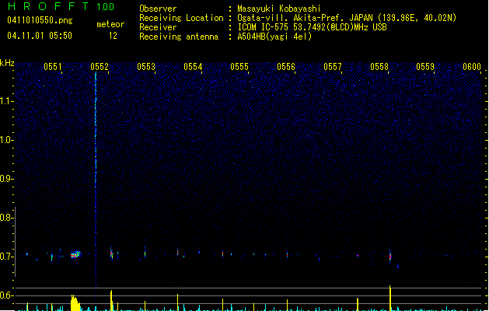This screenshot has height=311, width=489.
Task: Click the 0558 time marker
Action: pyautogui.click(x=379, y=67)
